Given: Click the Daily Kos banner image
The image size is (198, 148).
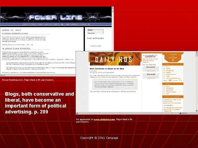Looking at the screenshot, I should [x=114, y=59].
